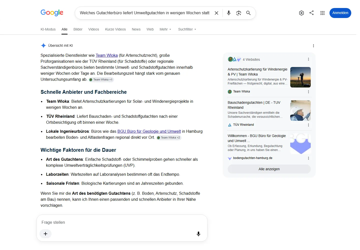
Task: Follow the Team Wloka link in the intro
Action: pyautogui.click(x=107, y=55)
